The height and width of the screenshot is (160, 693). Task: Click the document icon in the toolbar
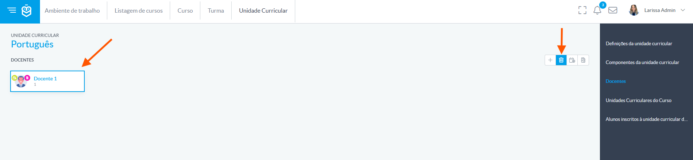[583, 60]
